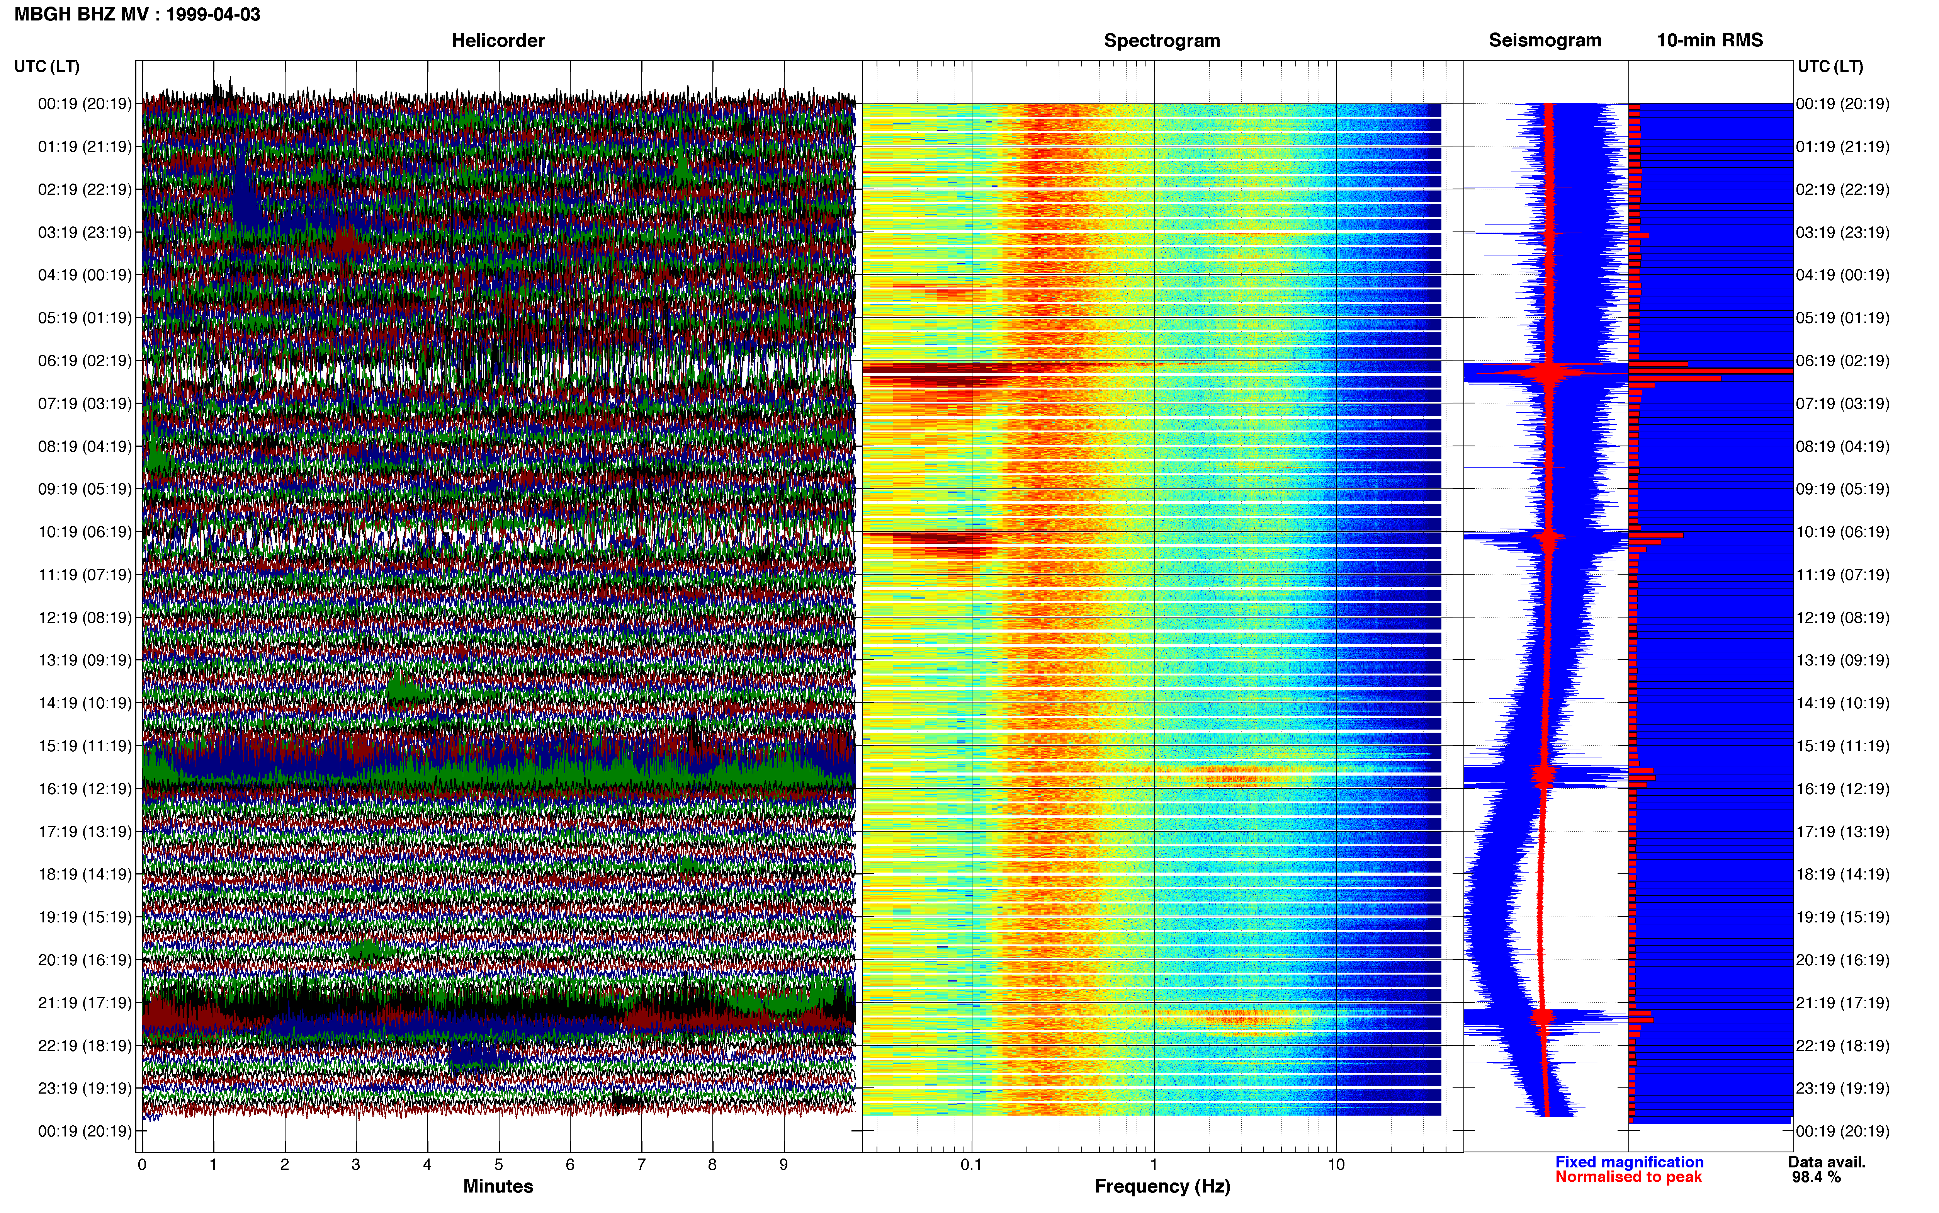
Task: Click the Spectrogram panel heading
Action: coord(1162,41)
